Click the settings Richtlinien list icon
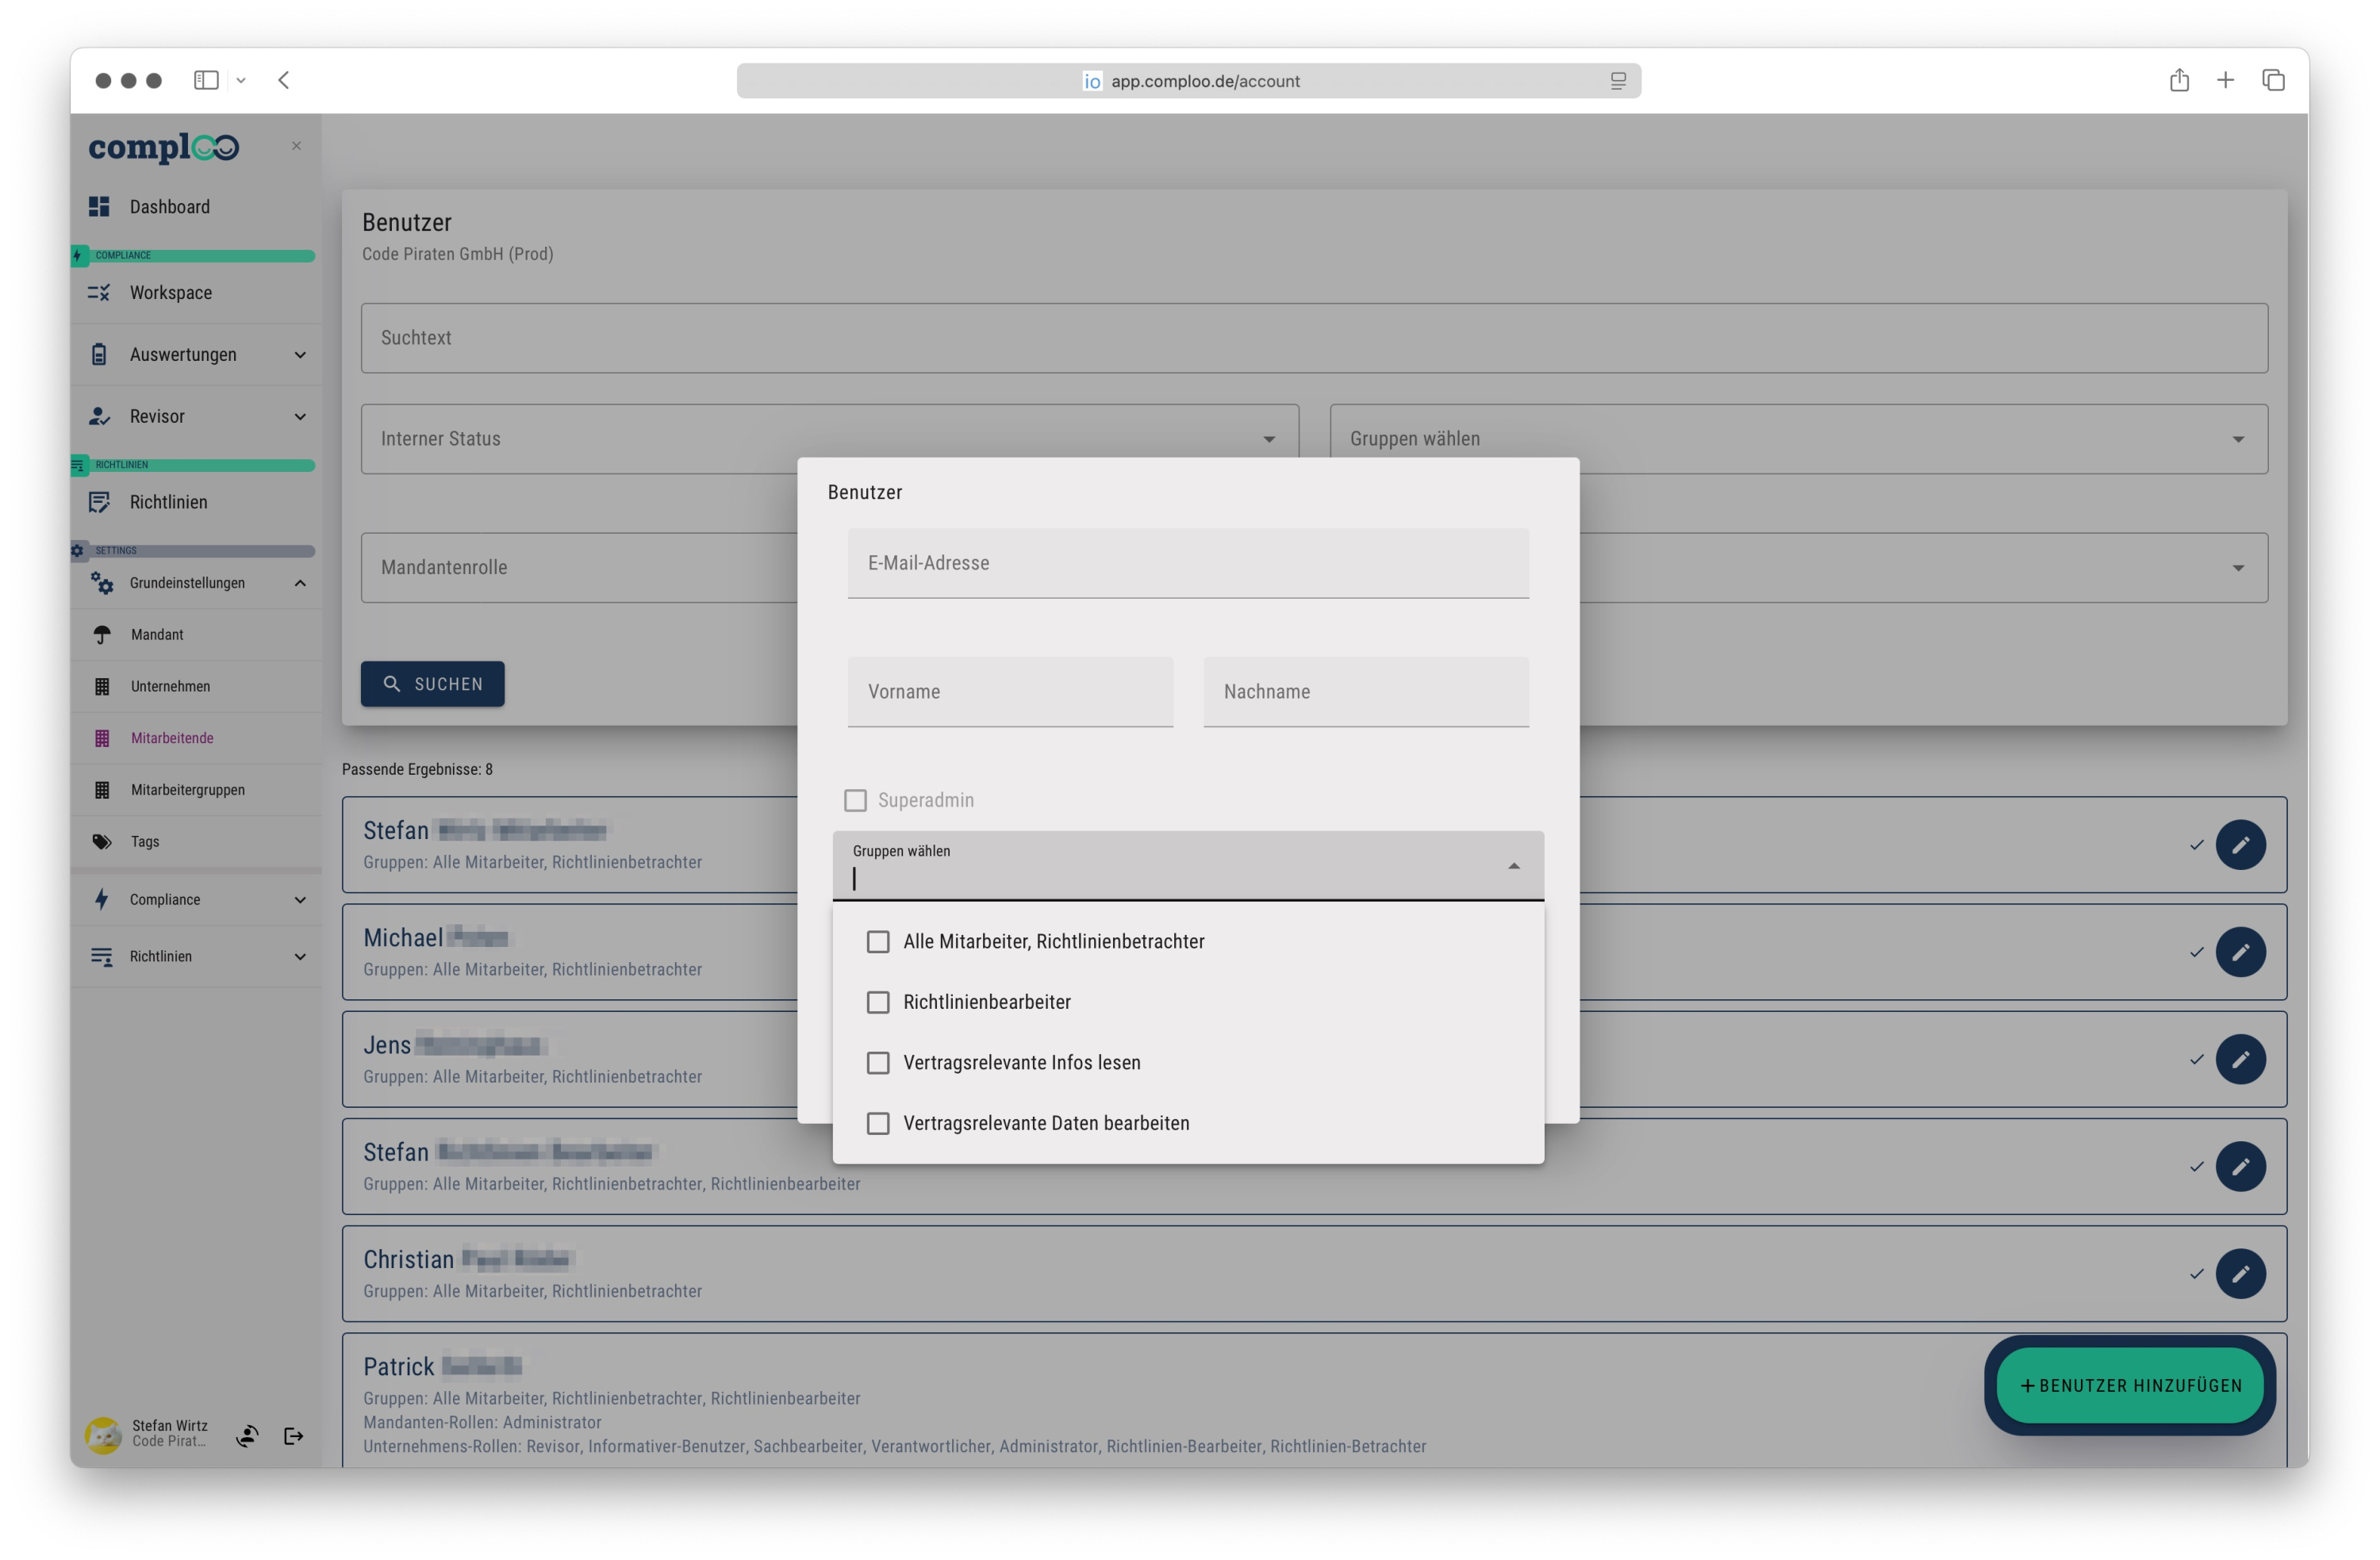The height and width of the screenshot is (1560, 2380). pos(102,957)
